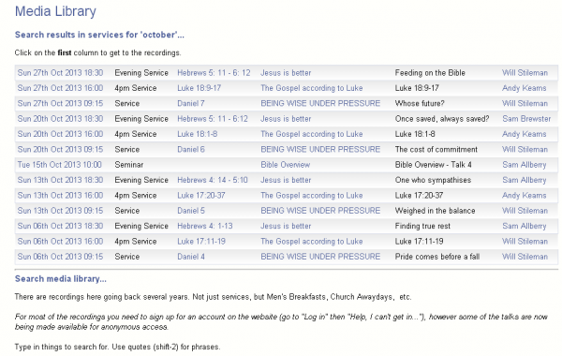Click the Hebrews 4: 14 - 5:10 passage link

click(213, 180)
